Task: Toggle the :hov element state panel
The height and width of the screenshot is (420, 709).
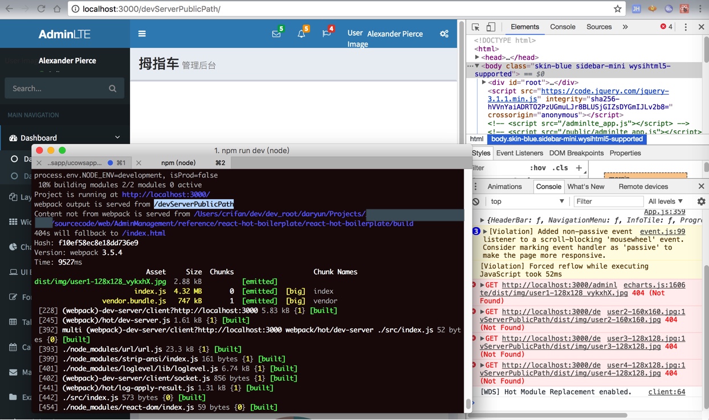Action: point(537,168)
